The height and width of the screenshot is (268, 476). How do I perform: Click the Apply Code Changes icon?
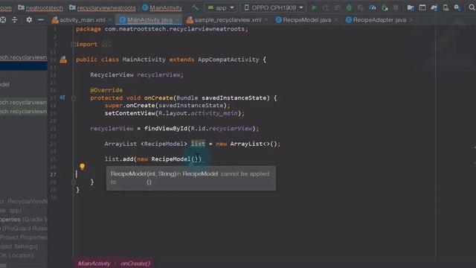pyautogui.click(x=337, y=7)
